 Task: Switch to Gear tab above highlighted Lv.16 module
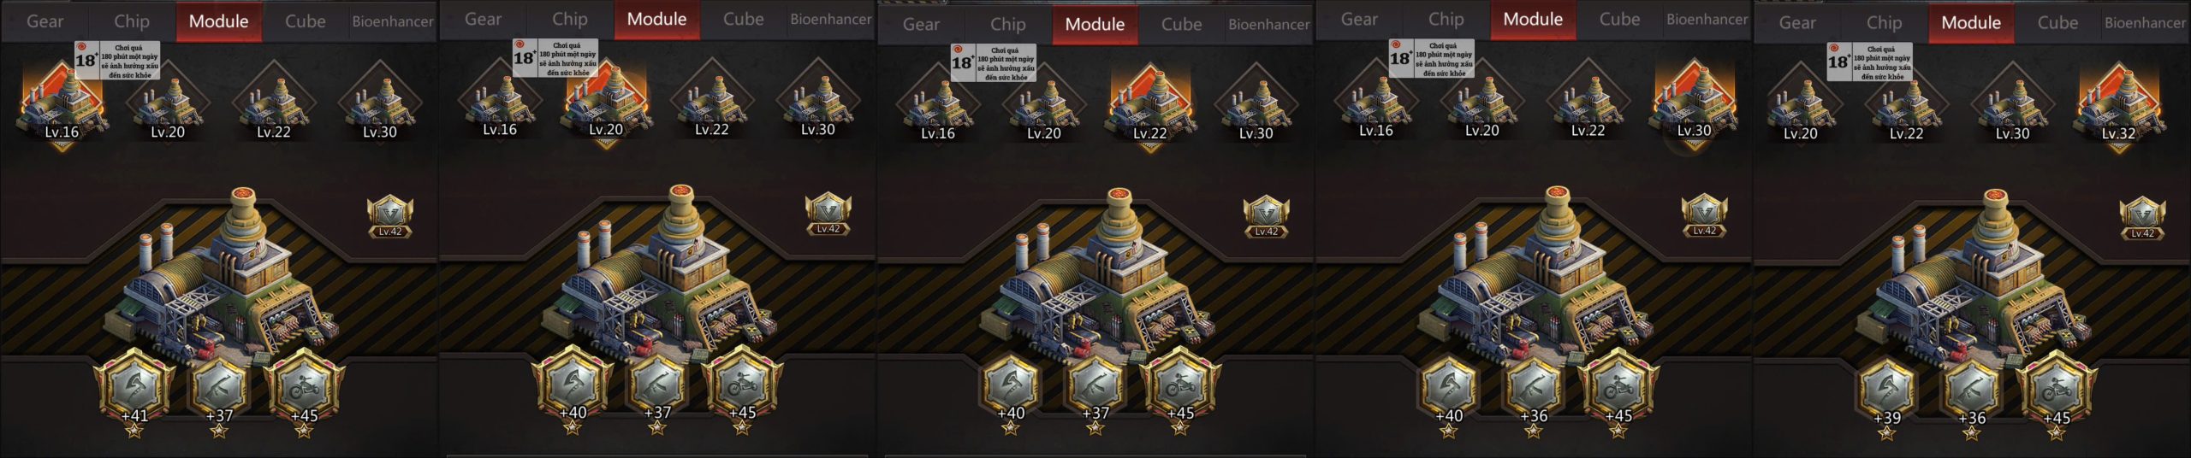point(45,21)
